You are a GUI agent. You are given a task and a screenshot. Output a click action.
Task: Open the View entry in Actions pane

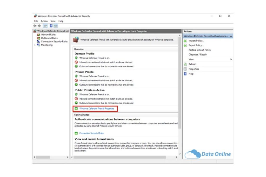point(191,59)
